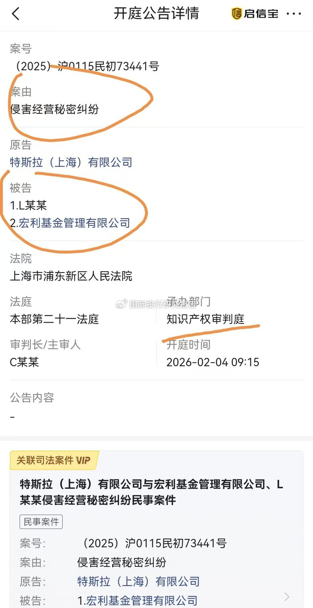The height and width of the screenshot is (608, 313).
Task: Open 宏利基金管理有限公司 link under 被告 heading
Action: click(74, 223)
